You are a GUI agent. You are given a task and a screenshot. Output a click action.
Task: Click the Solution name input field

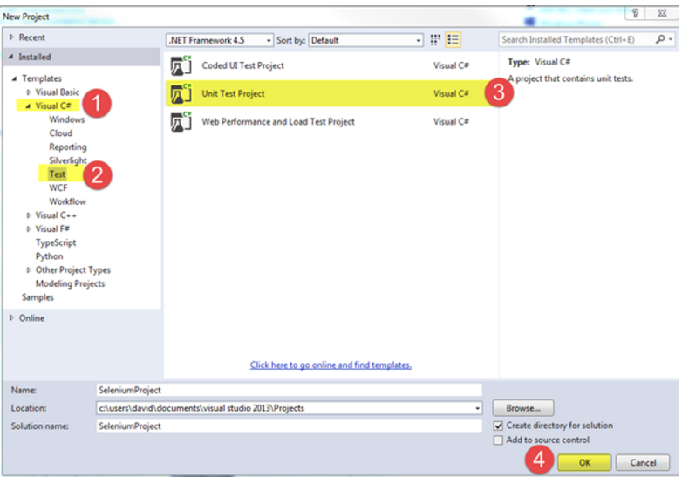tap(290, 426)
